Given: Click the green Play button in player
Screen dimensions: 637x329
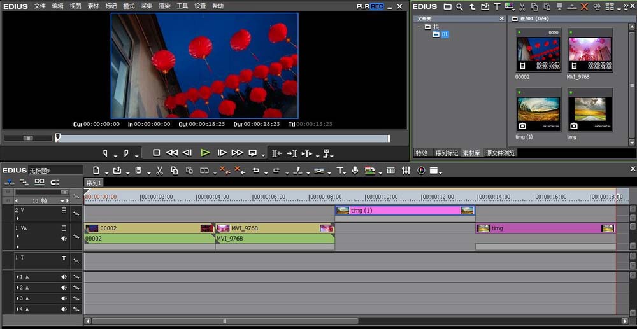Looking at the screenshot, I should tap(205, 153).
